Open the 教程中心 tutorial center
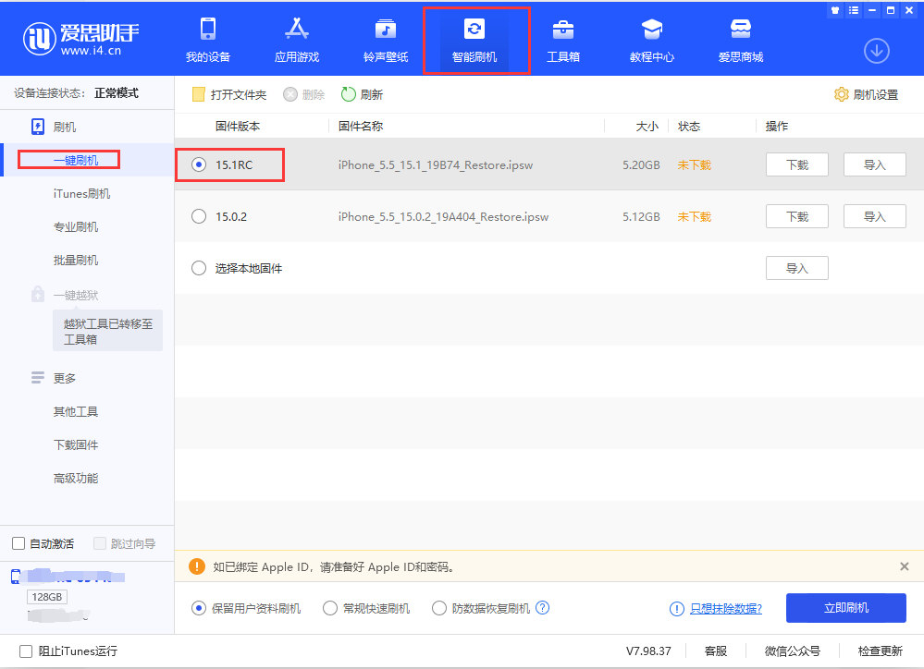 click(x=651, y=40)
